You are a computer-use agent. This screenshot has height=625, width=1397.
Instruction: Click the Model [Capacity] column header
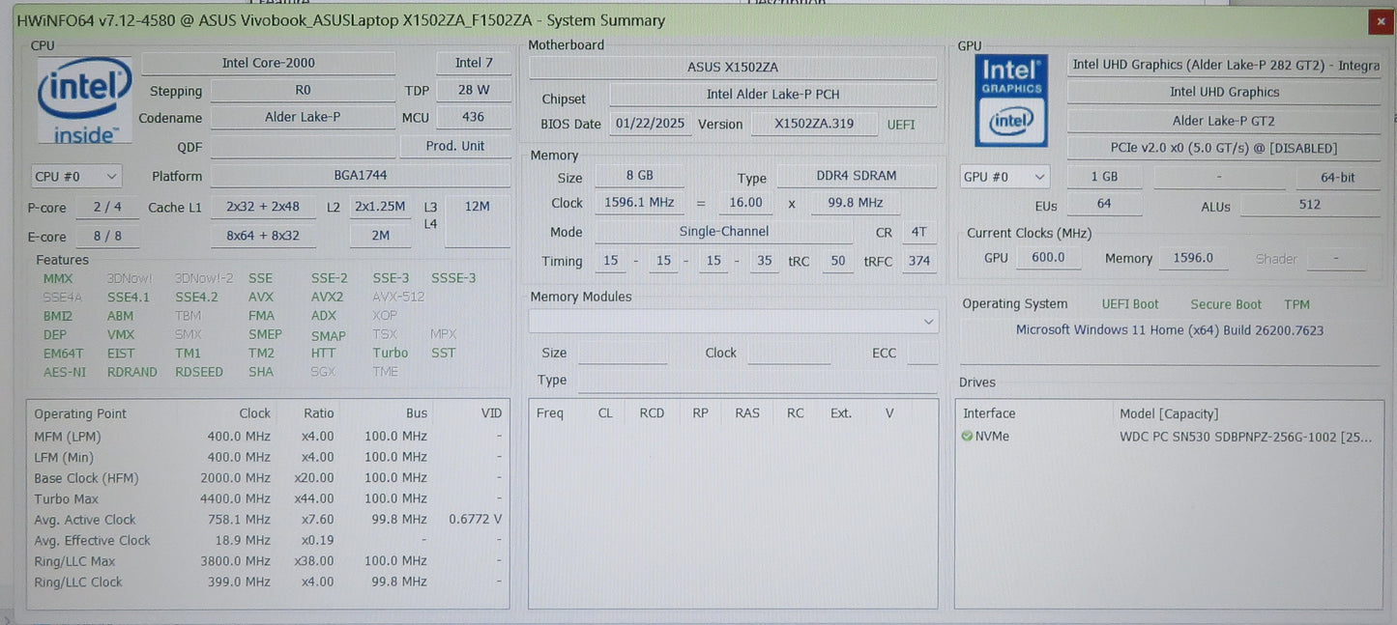[x=1169, y=413]
